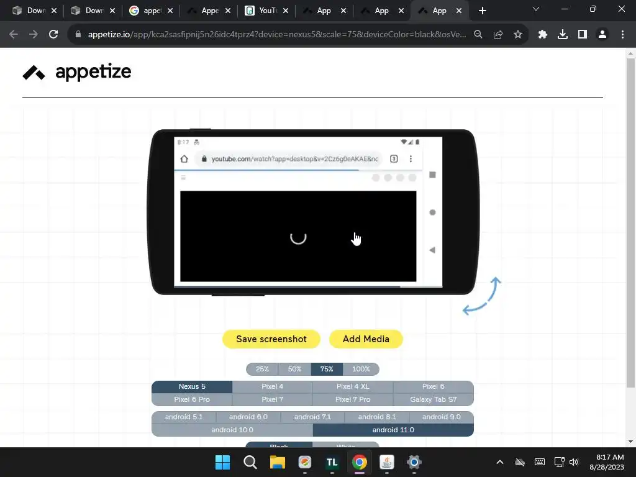Click the browser back arrow
This screenshot has height=477, width=636.
click(14, 35)
